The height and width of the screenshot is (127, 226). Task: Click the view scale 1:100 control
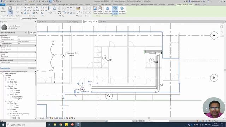(42, 118)
